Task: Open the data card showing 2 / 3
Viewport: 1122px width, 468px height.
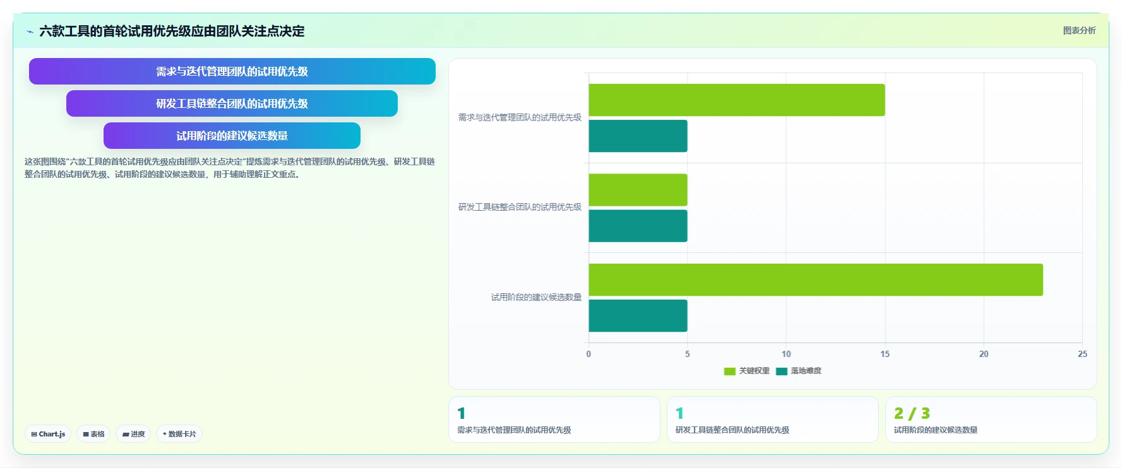Action: point(991,419)
